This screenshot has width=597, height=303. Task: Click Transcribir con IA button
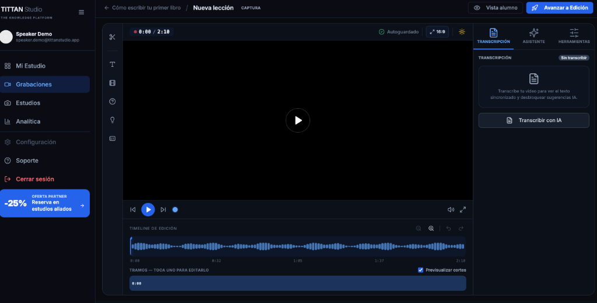coord(534,120)
